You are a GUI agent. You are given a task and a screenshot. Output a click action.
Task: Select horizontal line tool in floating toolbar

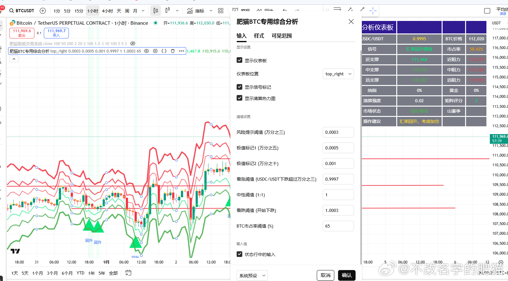[337, 9]
